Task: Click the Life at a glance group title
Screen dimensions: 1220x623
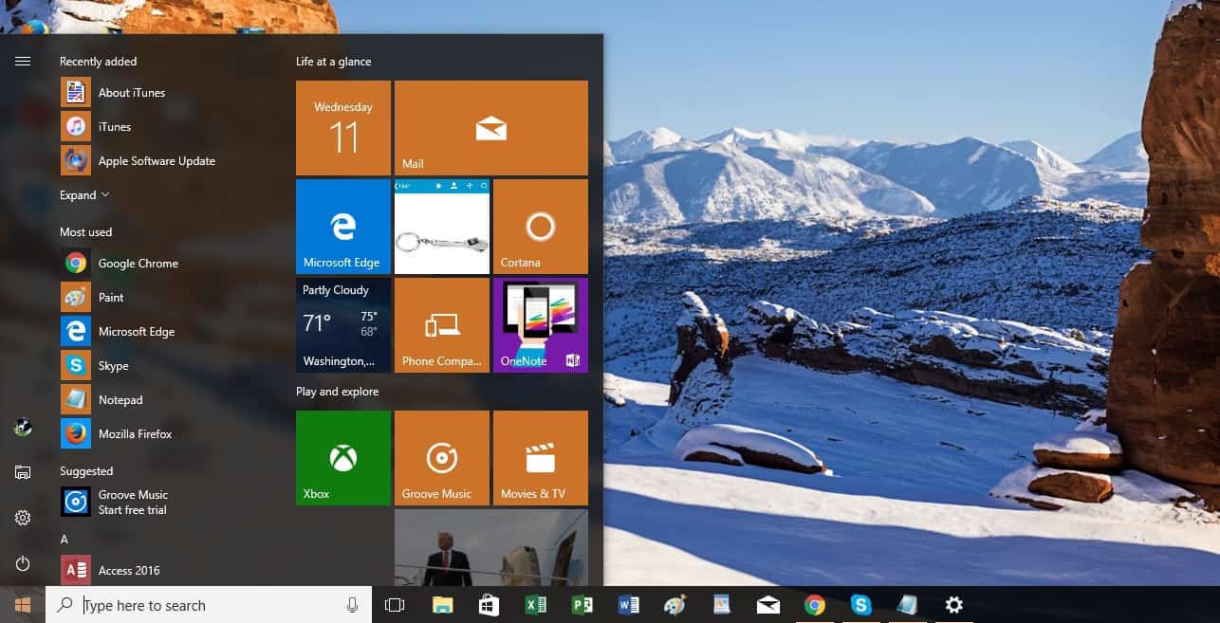Action: point(333,62)
